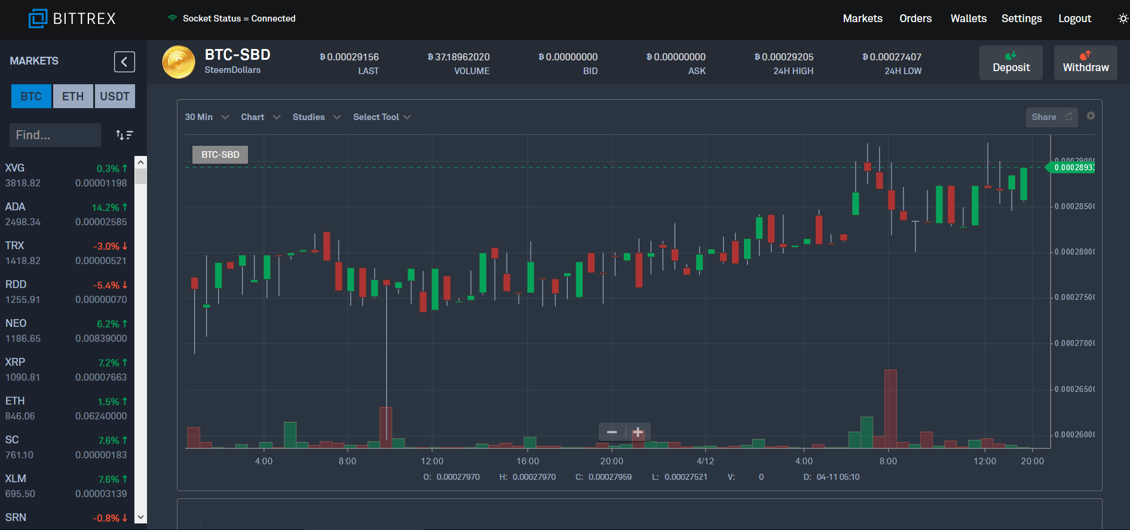Click the Share chart button
Viewport: 1130px width, 530px height.
point(1052,117)
